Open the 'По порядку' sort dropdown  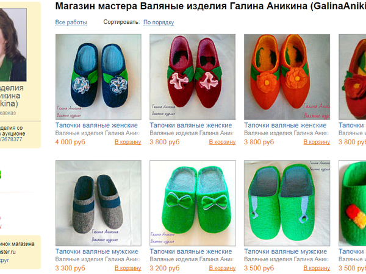click(159, 23)
